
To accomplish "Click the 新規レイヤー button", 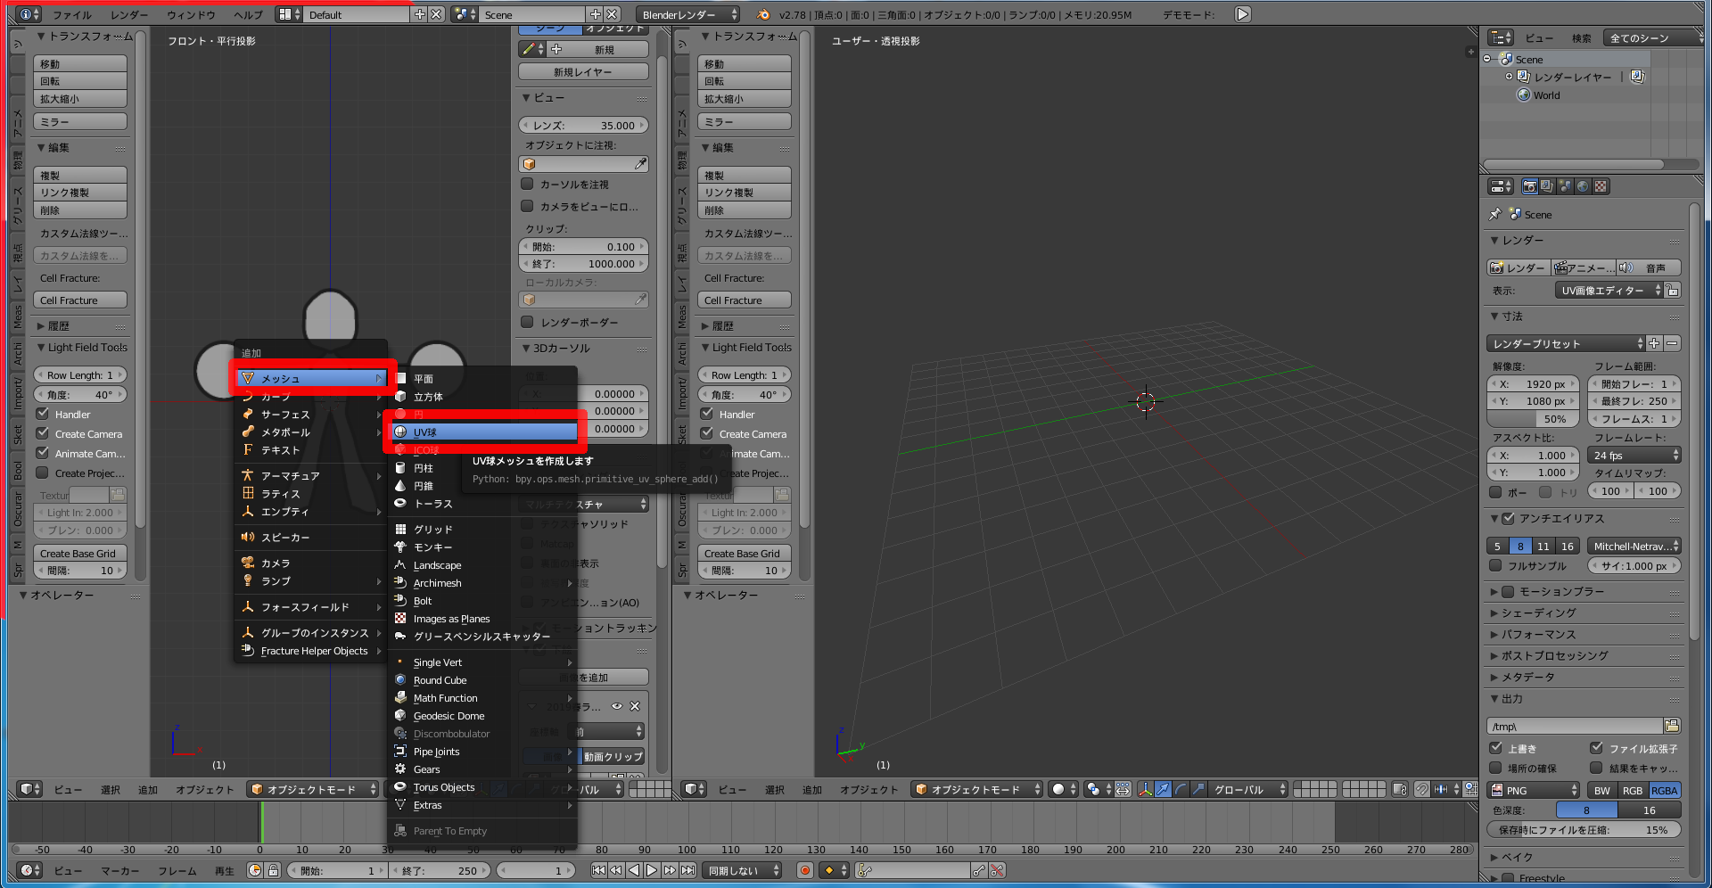I will (x=583, y=72).
